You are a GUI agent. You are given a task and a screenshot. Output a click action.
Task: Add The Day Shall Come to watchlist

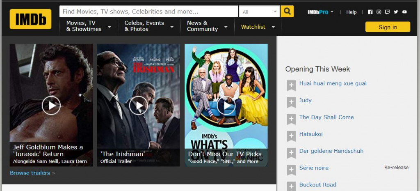coord(291,120)
